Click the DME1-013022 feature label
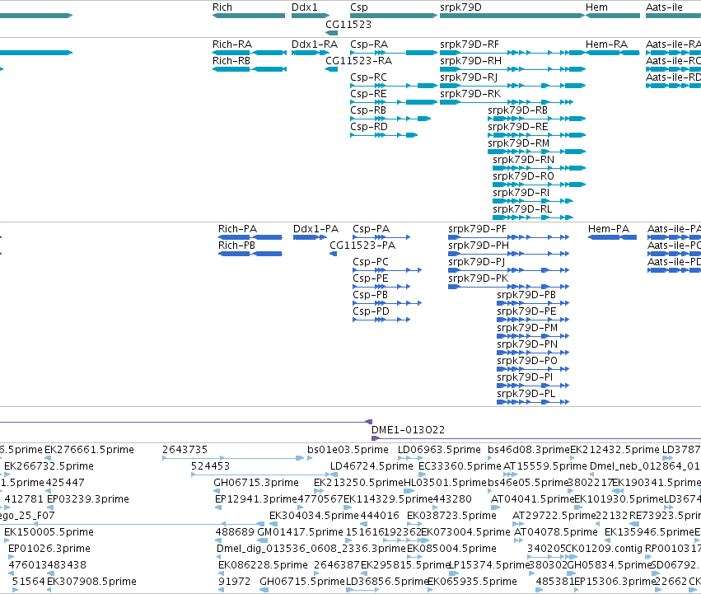The width and height of the screenshot is (701, 594). click(409, 430)
